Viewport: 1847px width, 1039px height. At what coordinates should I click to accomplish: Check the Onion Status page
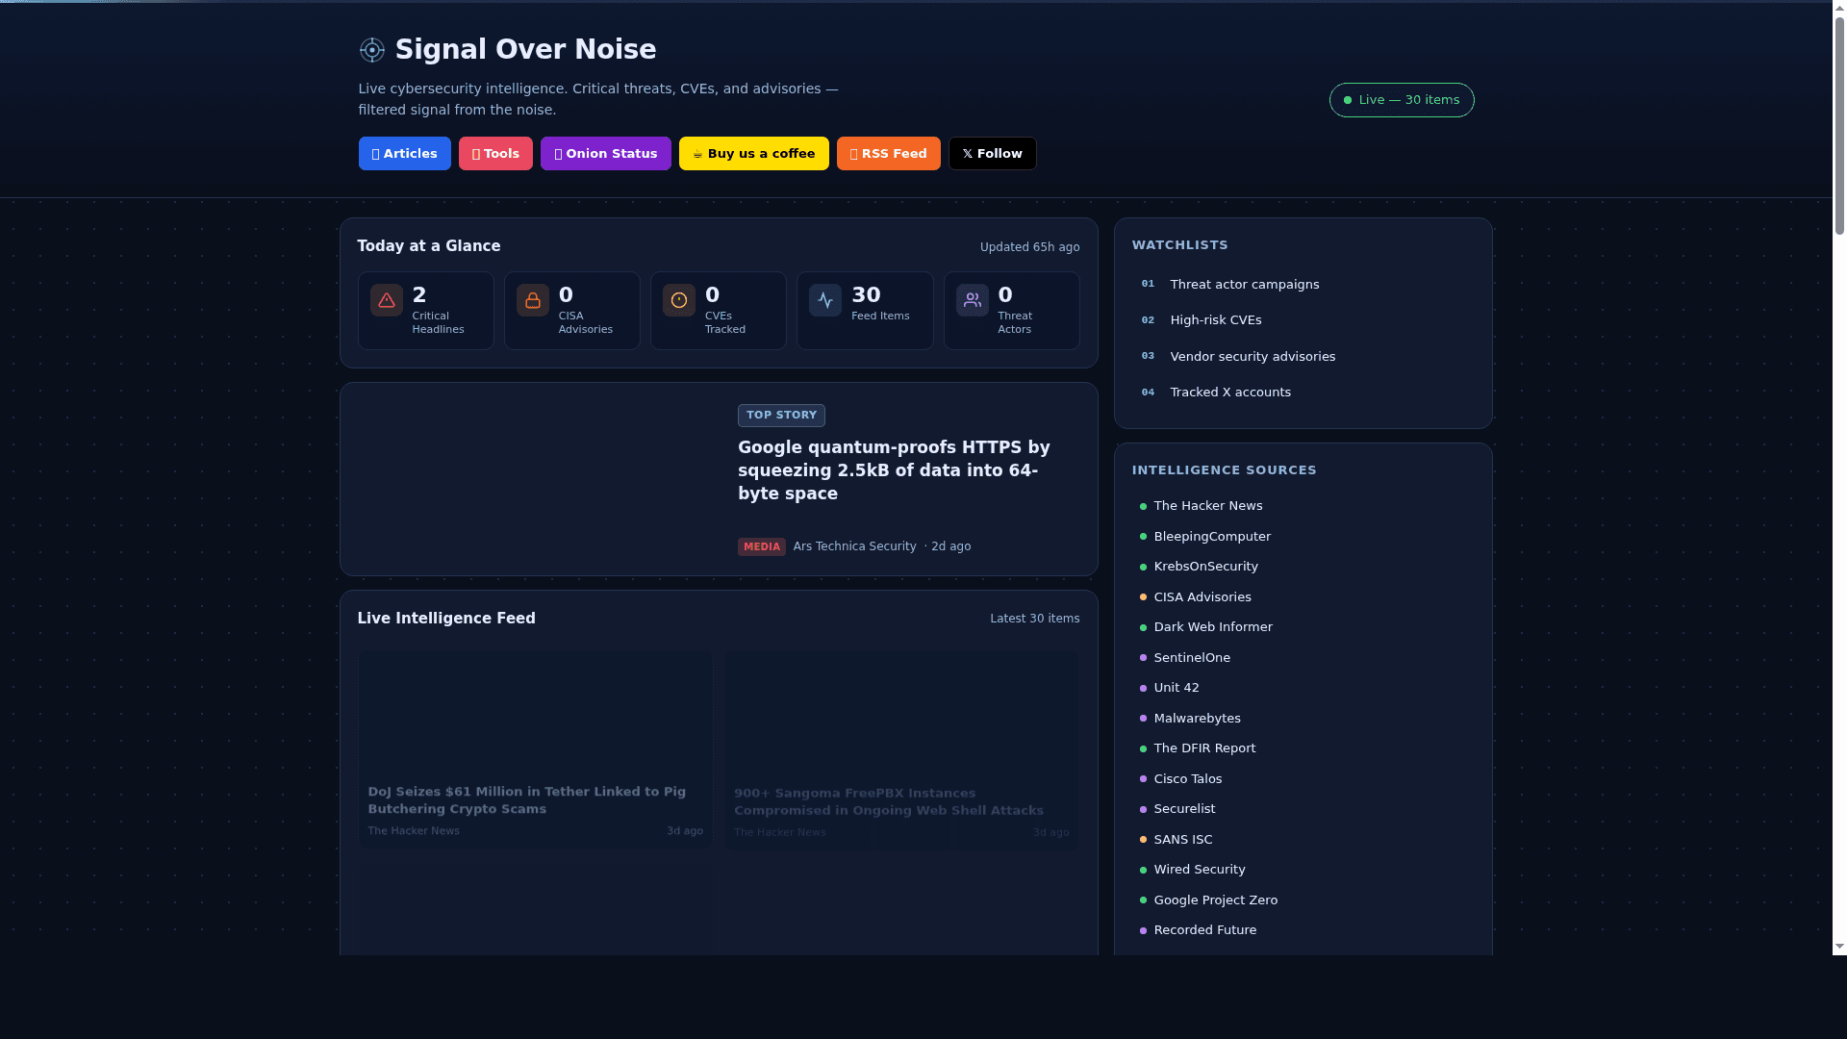[x=605, y=153]
